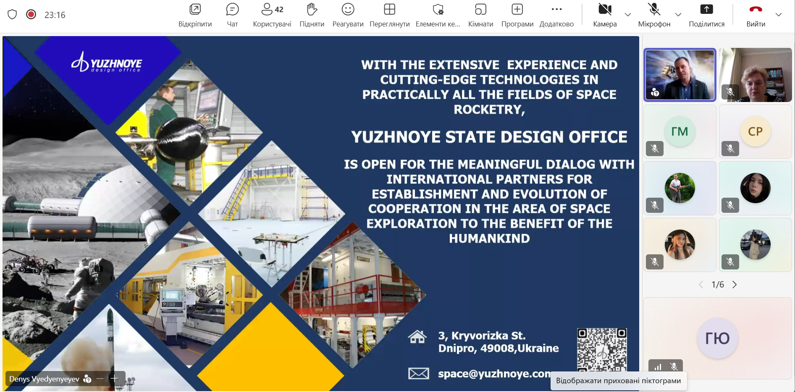
Task: Open Реагувати reactions menu
Action: 348,15
